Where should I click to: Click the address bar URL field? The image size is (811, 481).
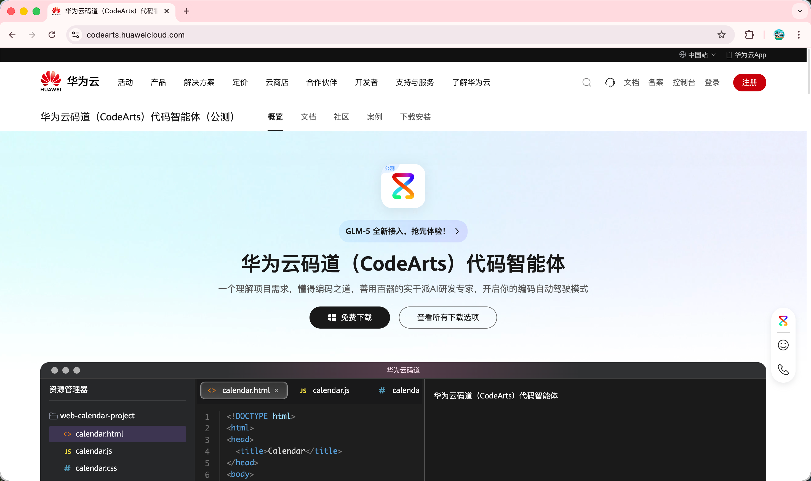click(x=388, y=35)
